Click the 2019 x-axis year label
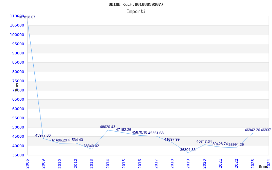 click(x=188, y=164)
